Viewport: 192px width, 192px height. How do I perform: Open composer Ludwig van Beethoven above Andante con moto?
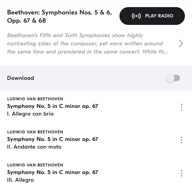[35, 132]
